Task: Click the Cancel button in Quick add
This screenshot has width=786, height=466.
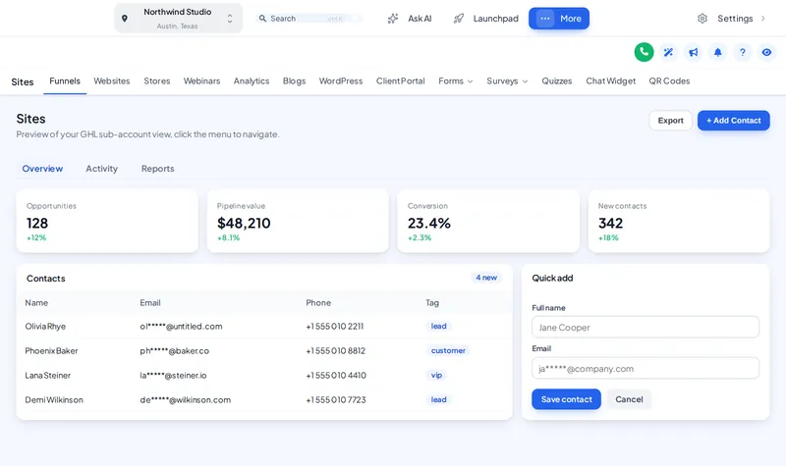Action: click(x=629, y=399)
